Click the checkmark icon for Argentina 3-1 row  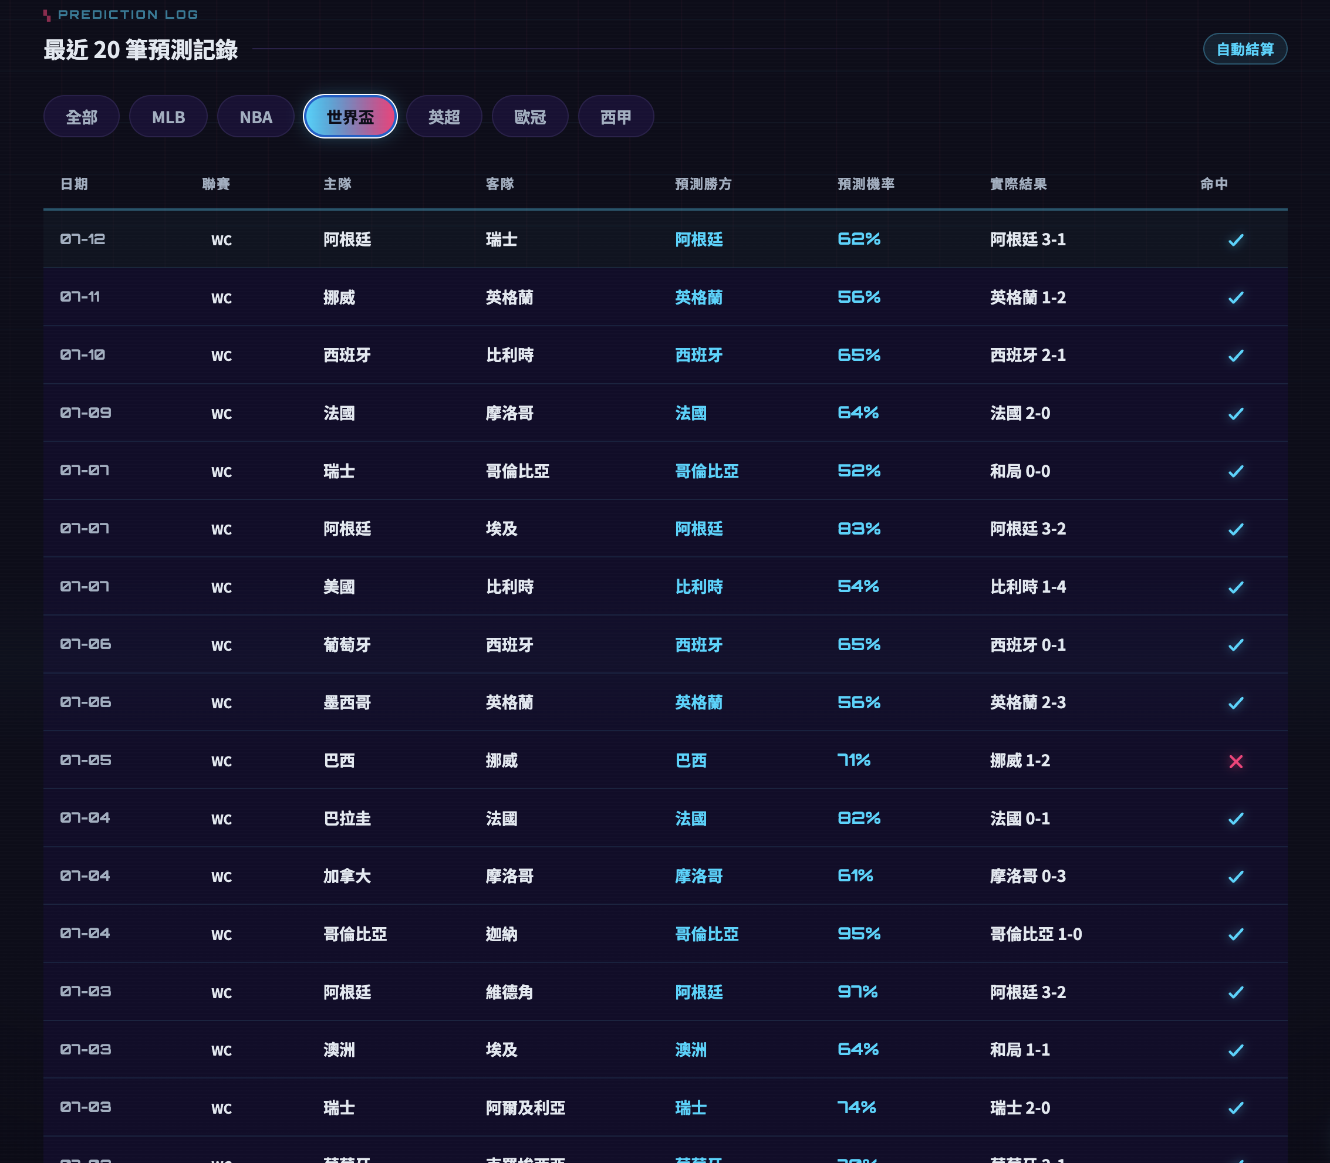coord(1236,240)
